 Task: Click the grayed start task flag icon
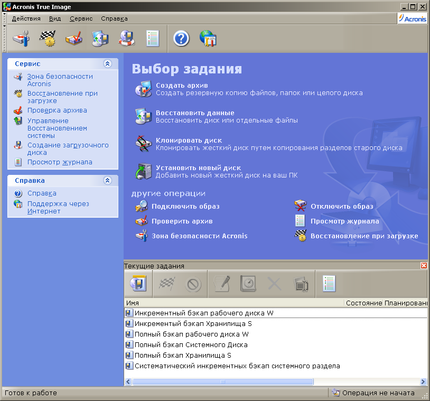pyautogui.click(x=167, y=284)
